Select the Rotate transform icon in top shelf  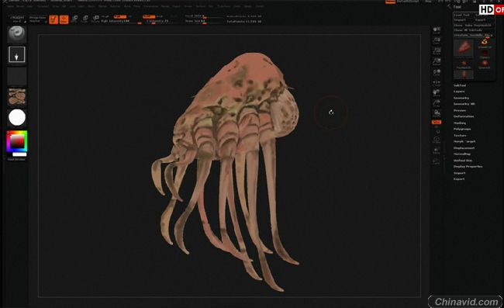(95, 19)
